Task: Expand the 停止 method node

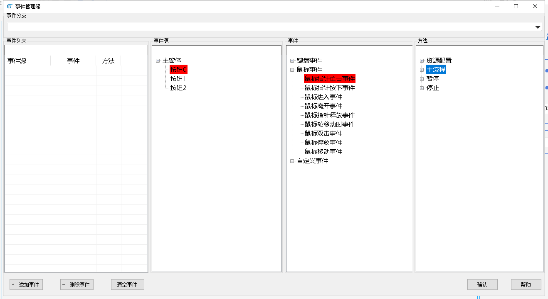Action: point(422,88)
